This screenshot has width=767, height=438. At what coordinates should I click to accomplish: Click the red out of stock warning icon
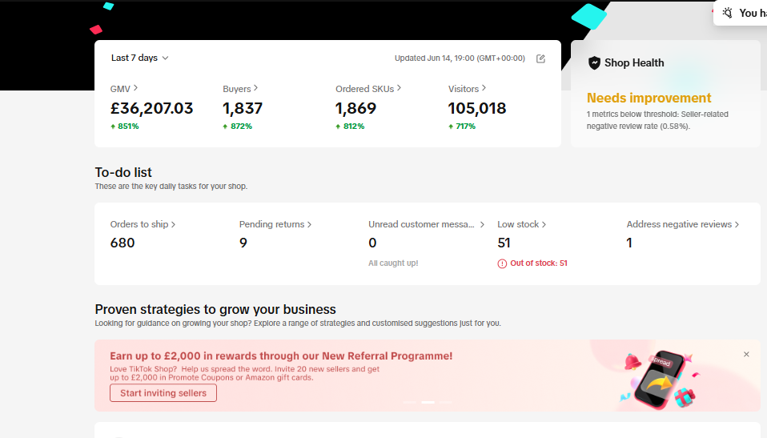click(x=502, y=263)
